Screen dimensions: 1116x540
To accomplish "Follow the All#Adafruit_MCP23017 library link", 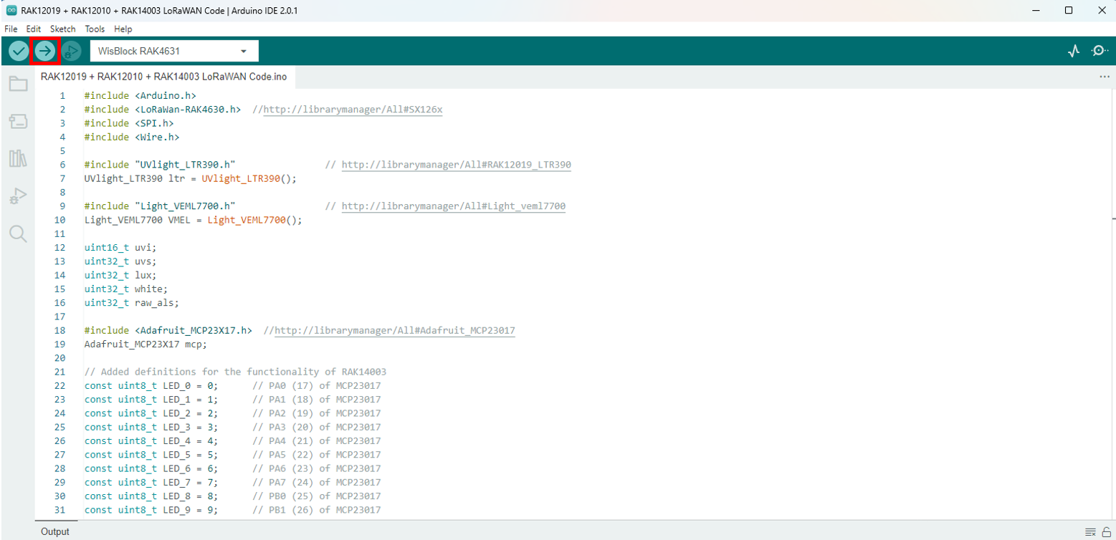I will [395, 331].
